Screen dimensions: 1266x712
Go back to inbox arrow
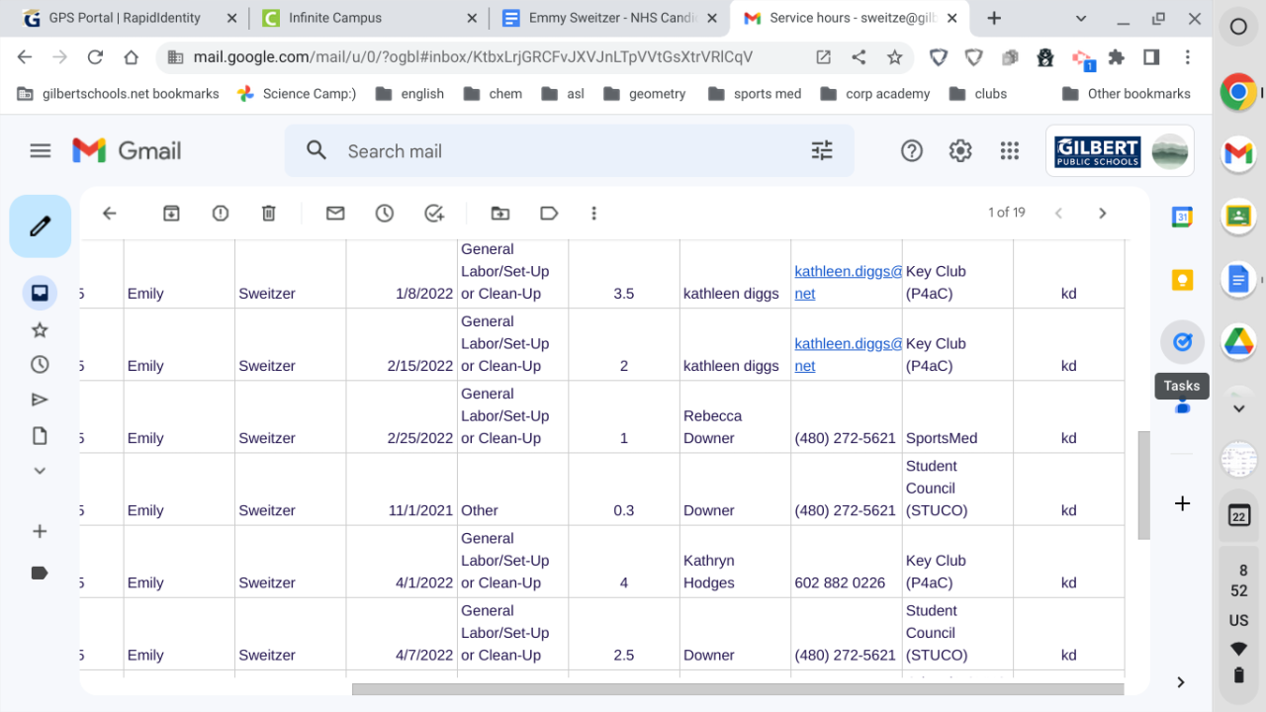tap(110, 213)
